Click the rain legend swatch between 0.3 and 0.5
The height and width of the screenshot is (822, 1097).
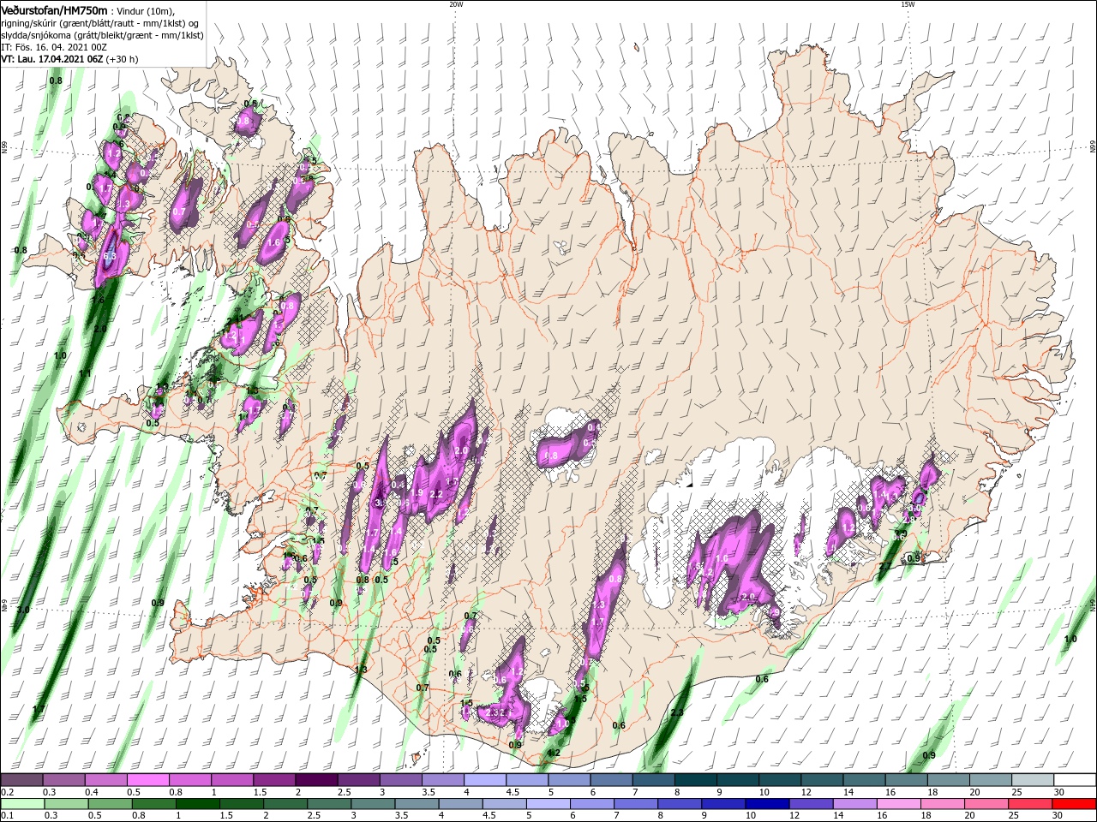point(66,804)
